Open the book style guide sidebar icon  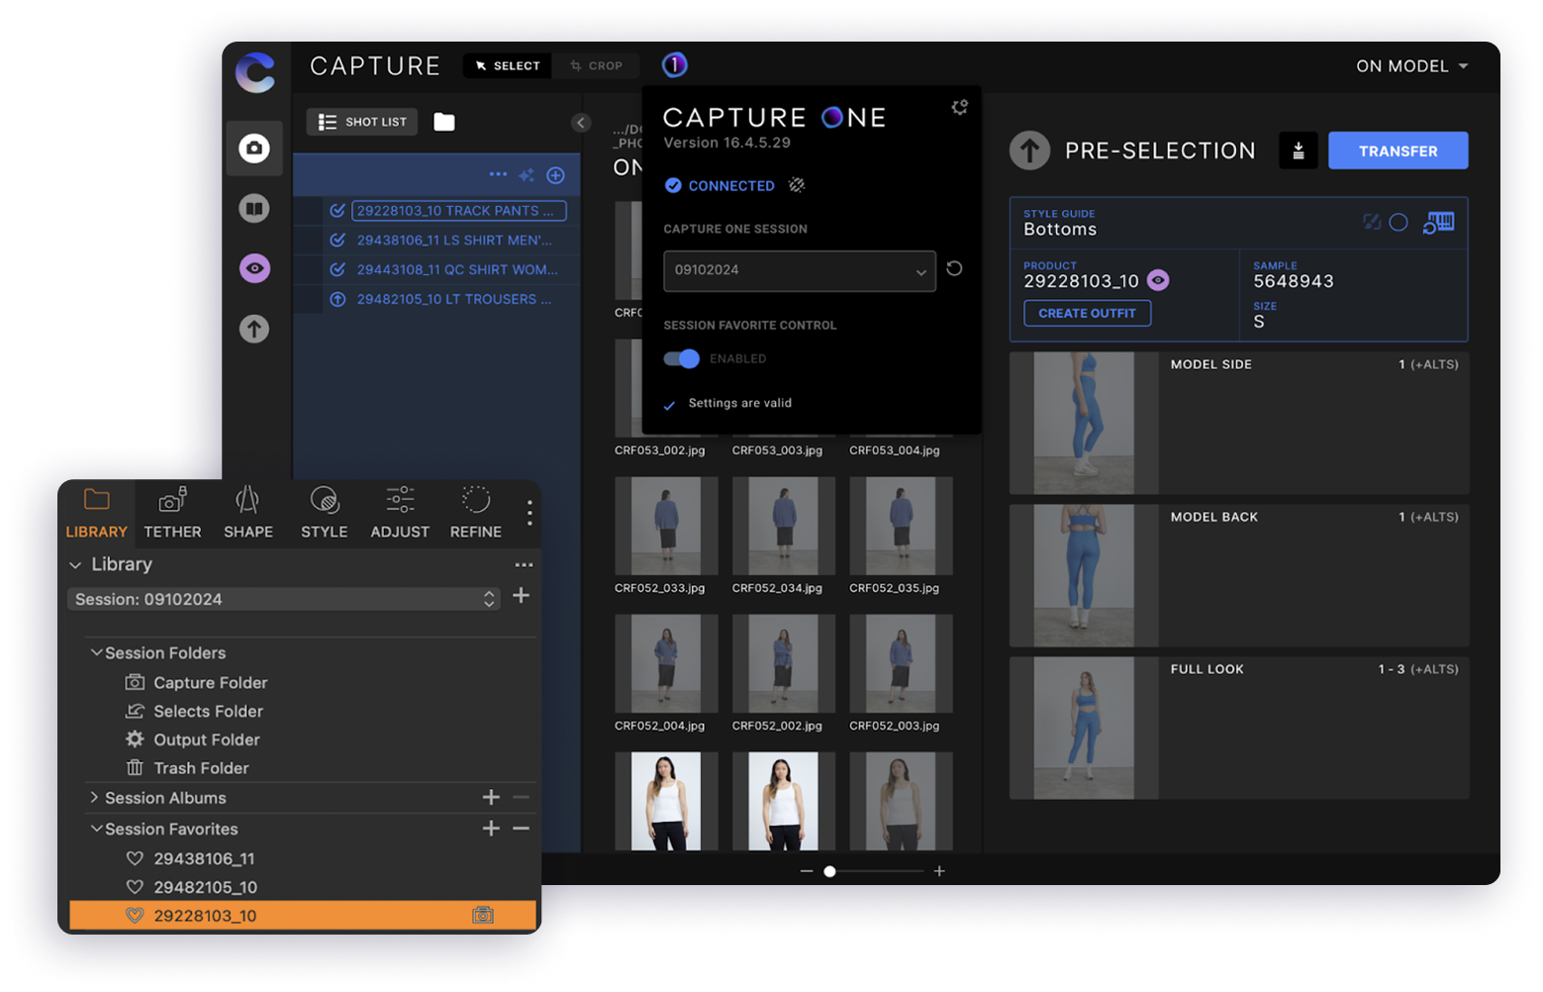pos(254,209)
